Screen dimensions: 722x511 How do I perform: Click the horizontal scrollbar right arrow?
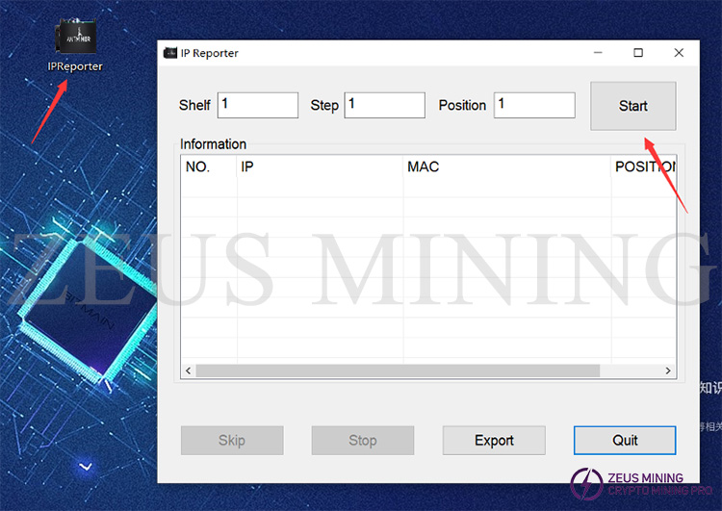669,370
